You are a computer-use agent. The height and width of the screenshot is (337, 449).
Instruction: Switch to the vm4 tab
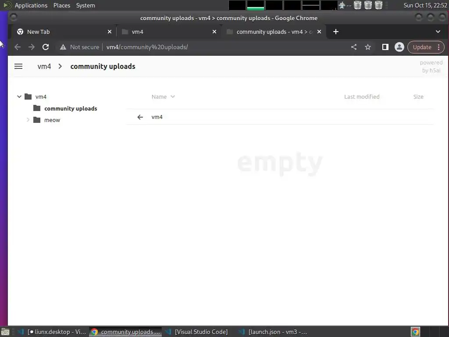coord(169,32)
